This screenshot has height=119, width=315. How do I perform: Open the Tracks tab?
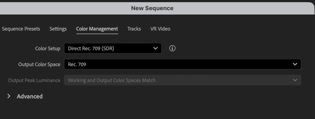(134, 29)
